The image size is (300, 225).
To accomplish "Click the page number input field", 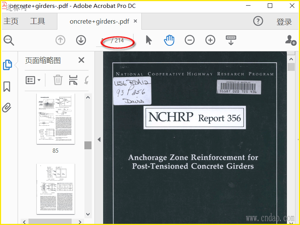I will pyautogui.click(x=103, y=40).
